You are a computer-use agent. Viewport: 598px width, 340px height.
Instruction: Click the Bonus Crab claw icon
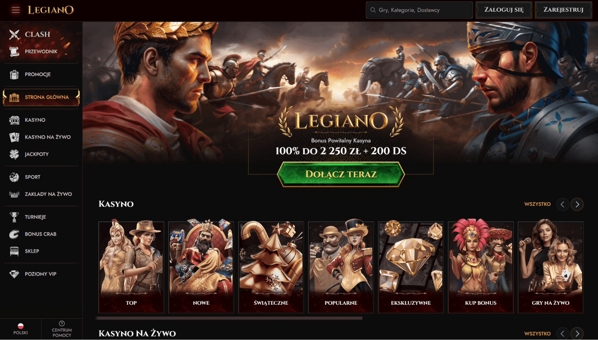pos(14,234)
